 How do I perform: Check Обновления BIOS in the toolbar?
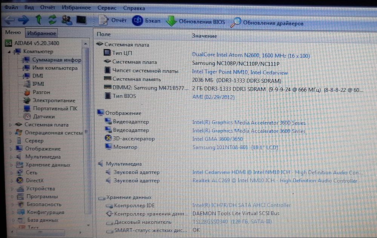pyautogui.click(x=195, y=21)
